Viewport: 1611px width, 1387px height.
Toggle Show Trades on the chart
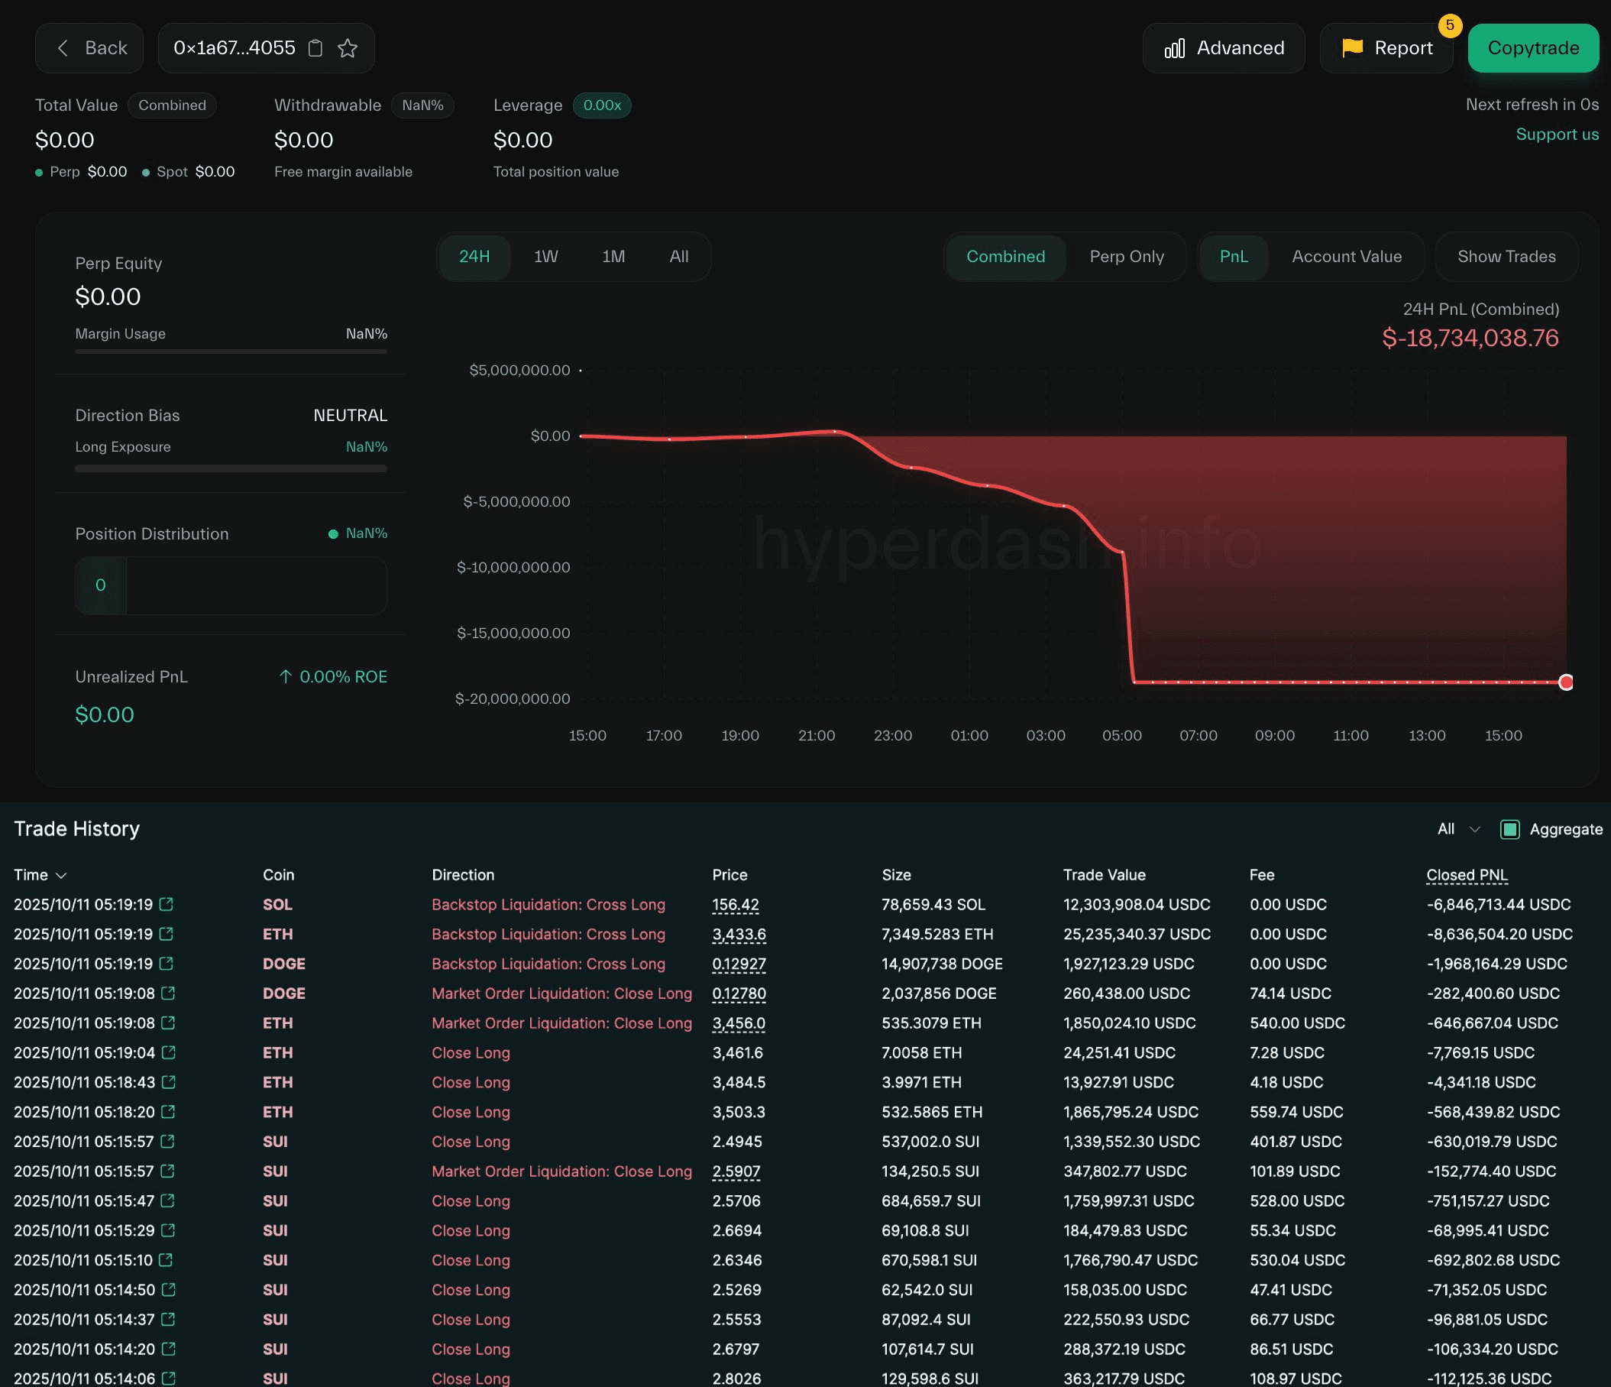click(1506, 257)
